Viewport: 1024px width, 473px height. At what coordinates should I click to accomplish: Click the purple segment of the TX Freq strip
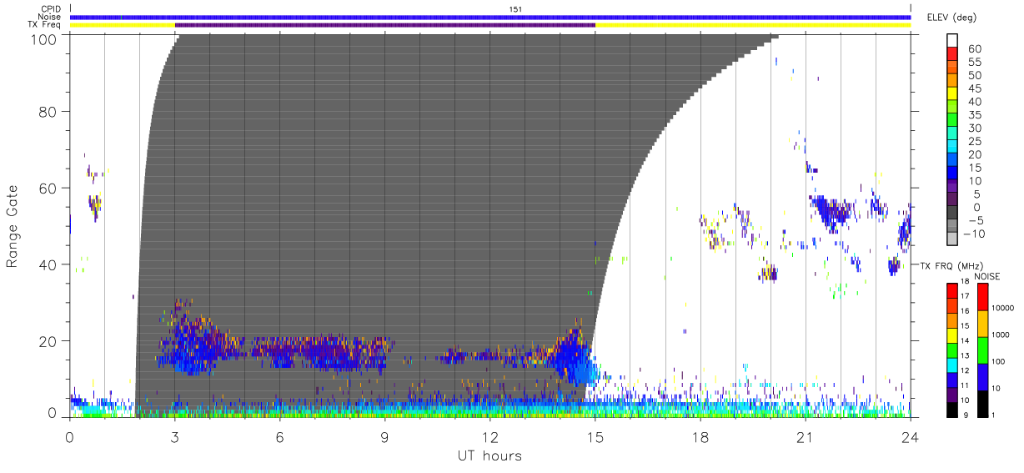(385, 25)
